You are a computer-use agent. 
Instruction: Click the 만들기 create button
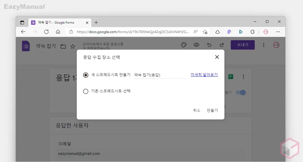tap(212, 110)
